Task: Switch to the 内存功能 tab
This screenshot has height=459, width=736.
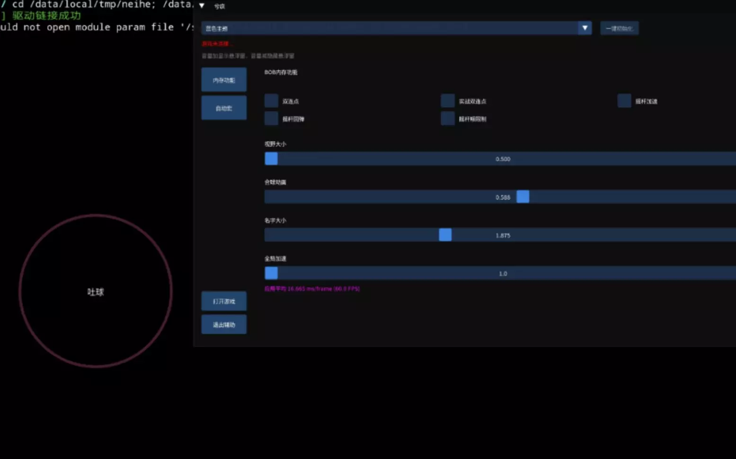Action: coord(224,80)
